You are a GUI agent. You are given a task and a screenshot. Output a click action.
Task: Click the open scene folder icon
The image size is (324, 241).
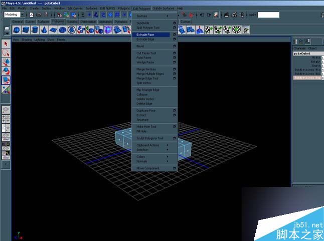coord(39,15)
